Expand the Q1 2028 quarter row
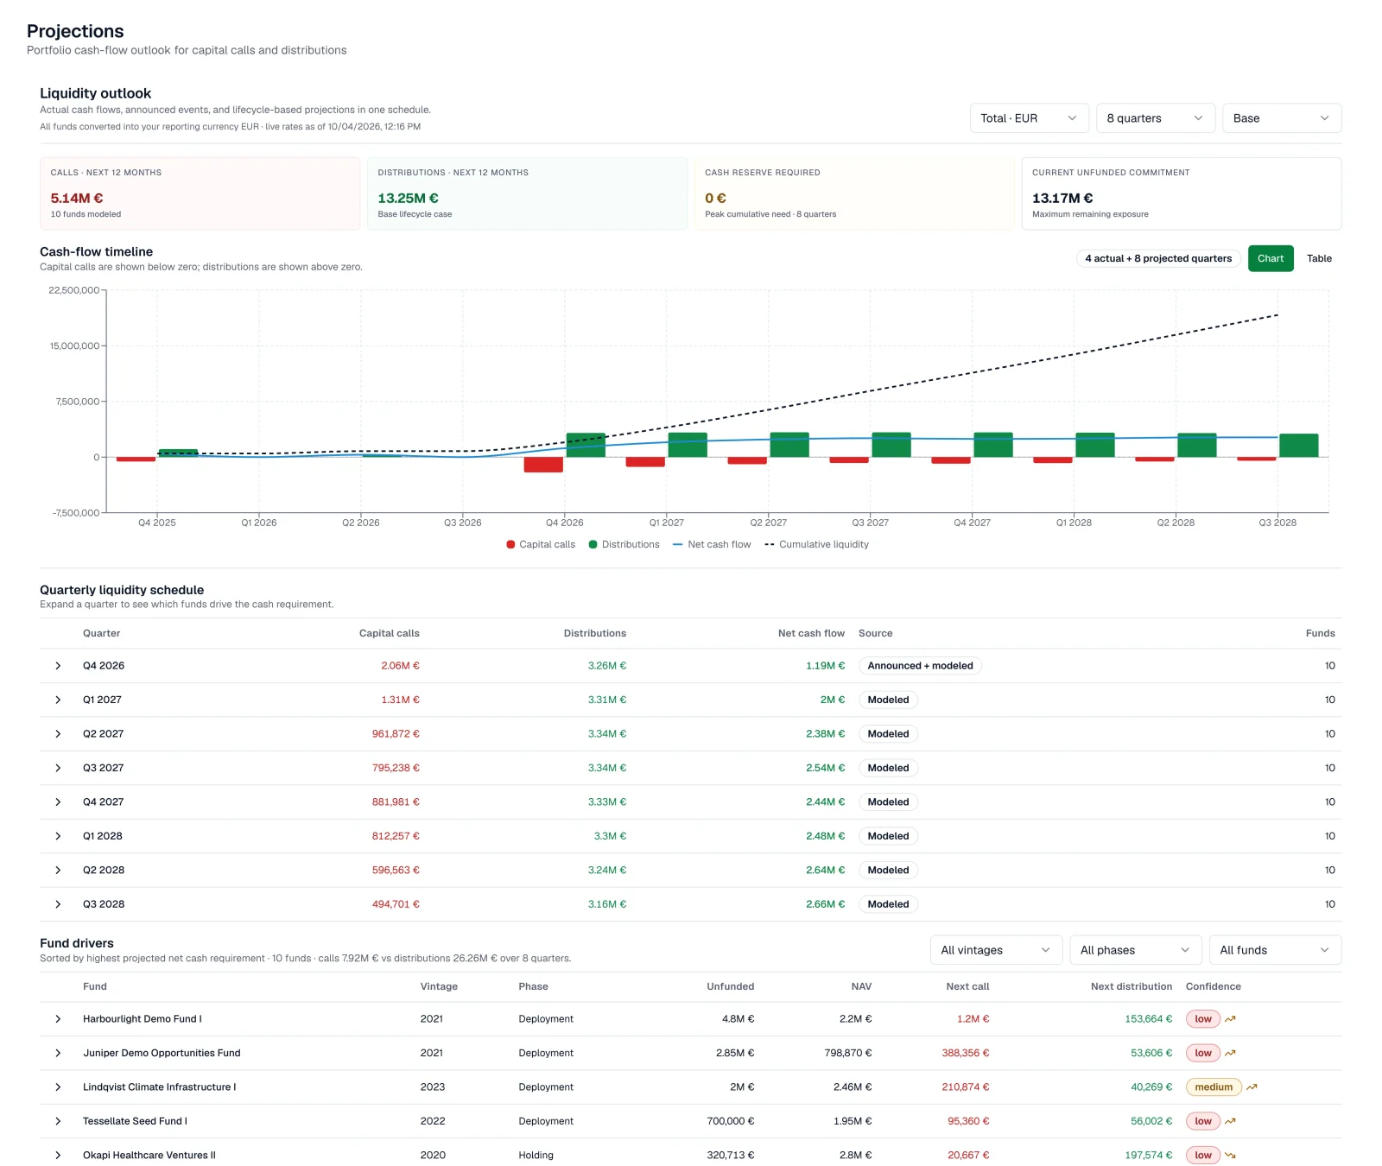1382x1166 pixels. tap(58, 836)
